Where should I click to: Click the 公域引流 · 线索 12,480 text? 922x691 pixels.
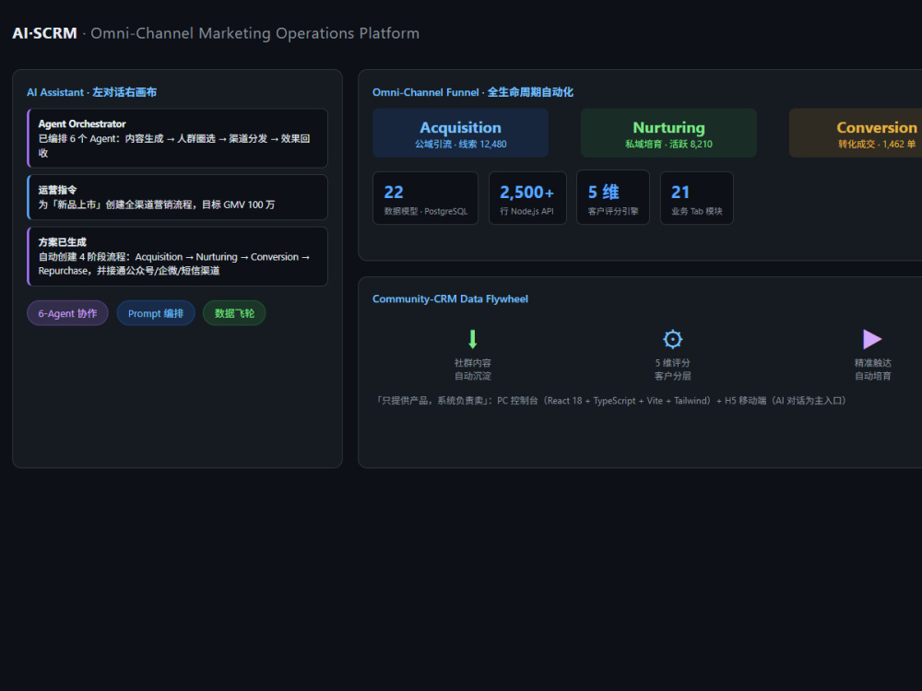[x=460, y=145]
